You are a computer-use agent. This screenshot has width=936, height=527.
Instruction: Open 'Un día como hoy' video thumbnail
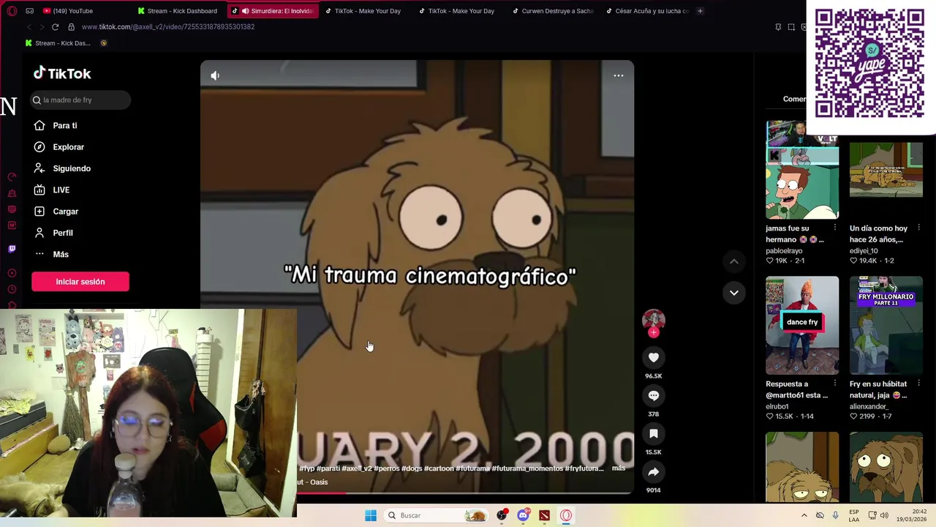(886, 170)
